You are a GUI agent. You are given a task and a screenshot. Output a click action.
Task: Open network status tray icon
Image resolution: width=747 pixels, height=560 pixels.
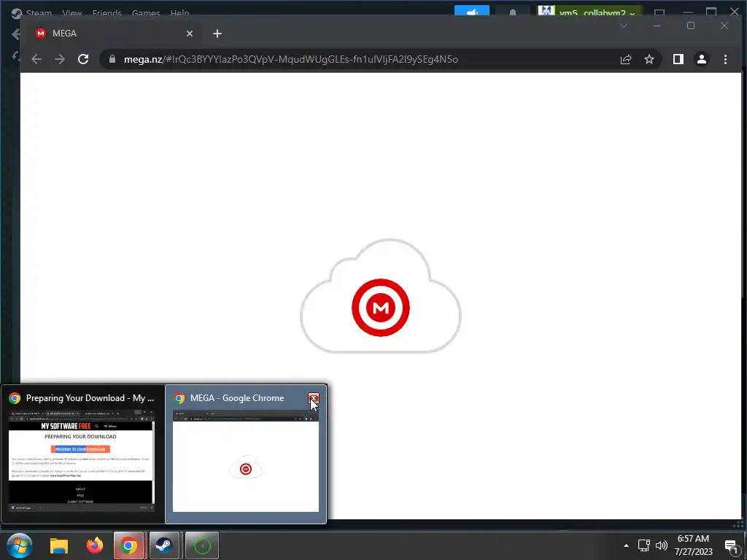[643, 545]
